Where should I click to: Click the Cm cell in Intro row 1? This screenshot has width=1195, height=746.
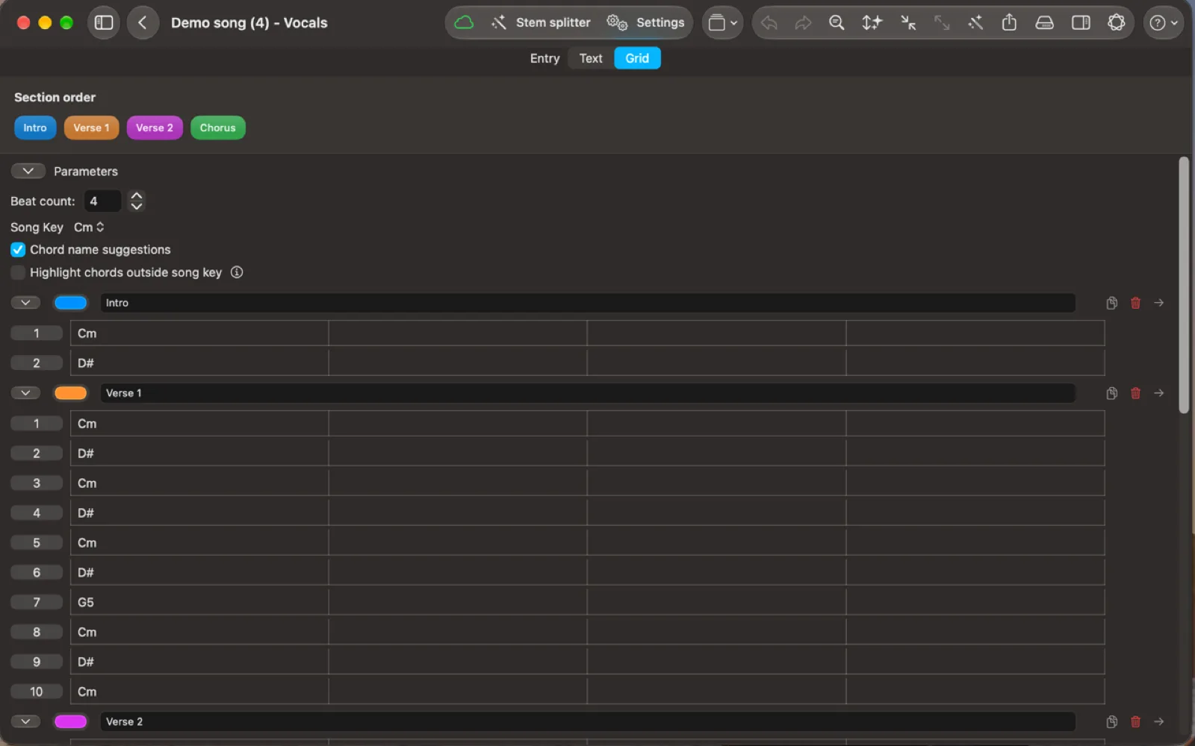tap(199, 333)
